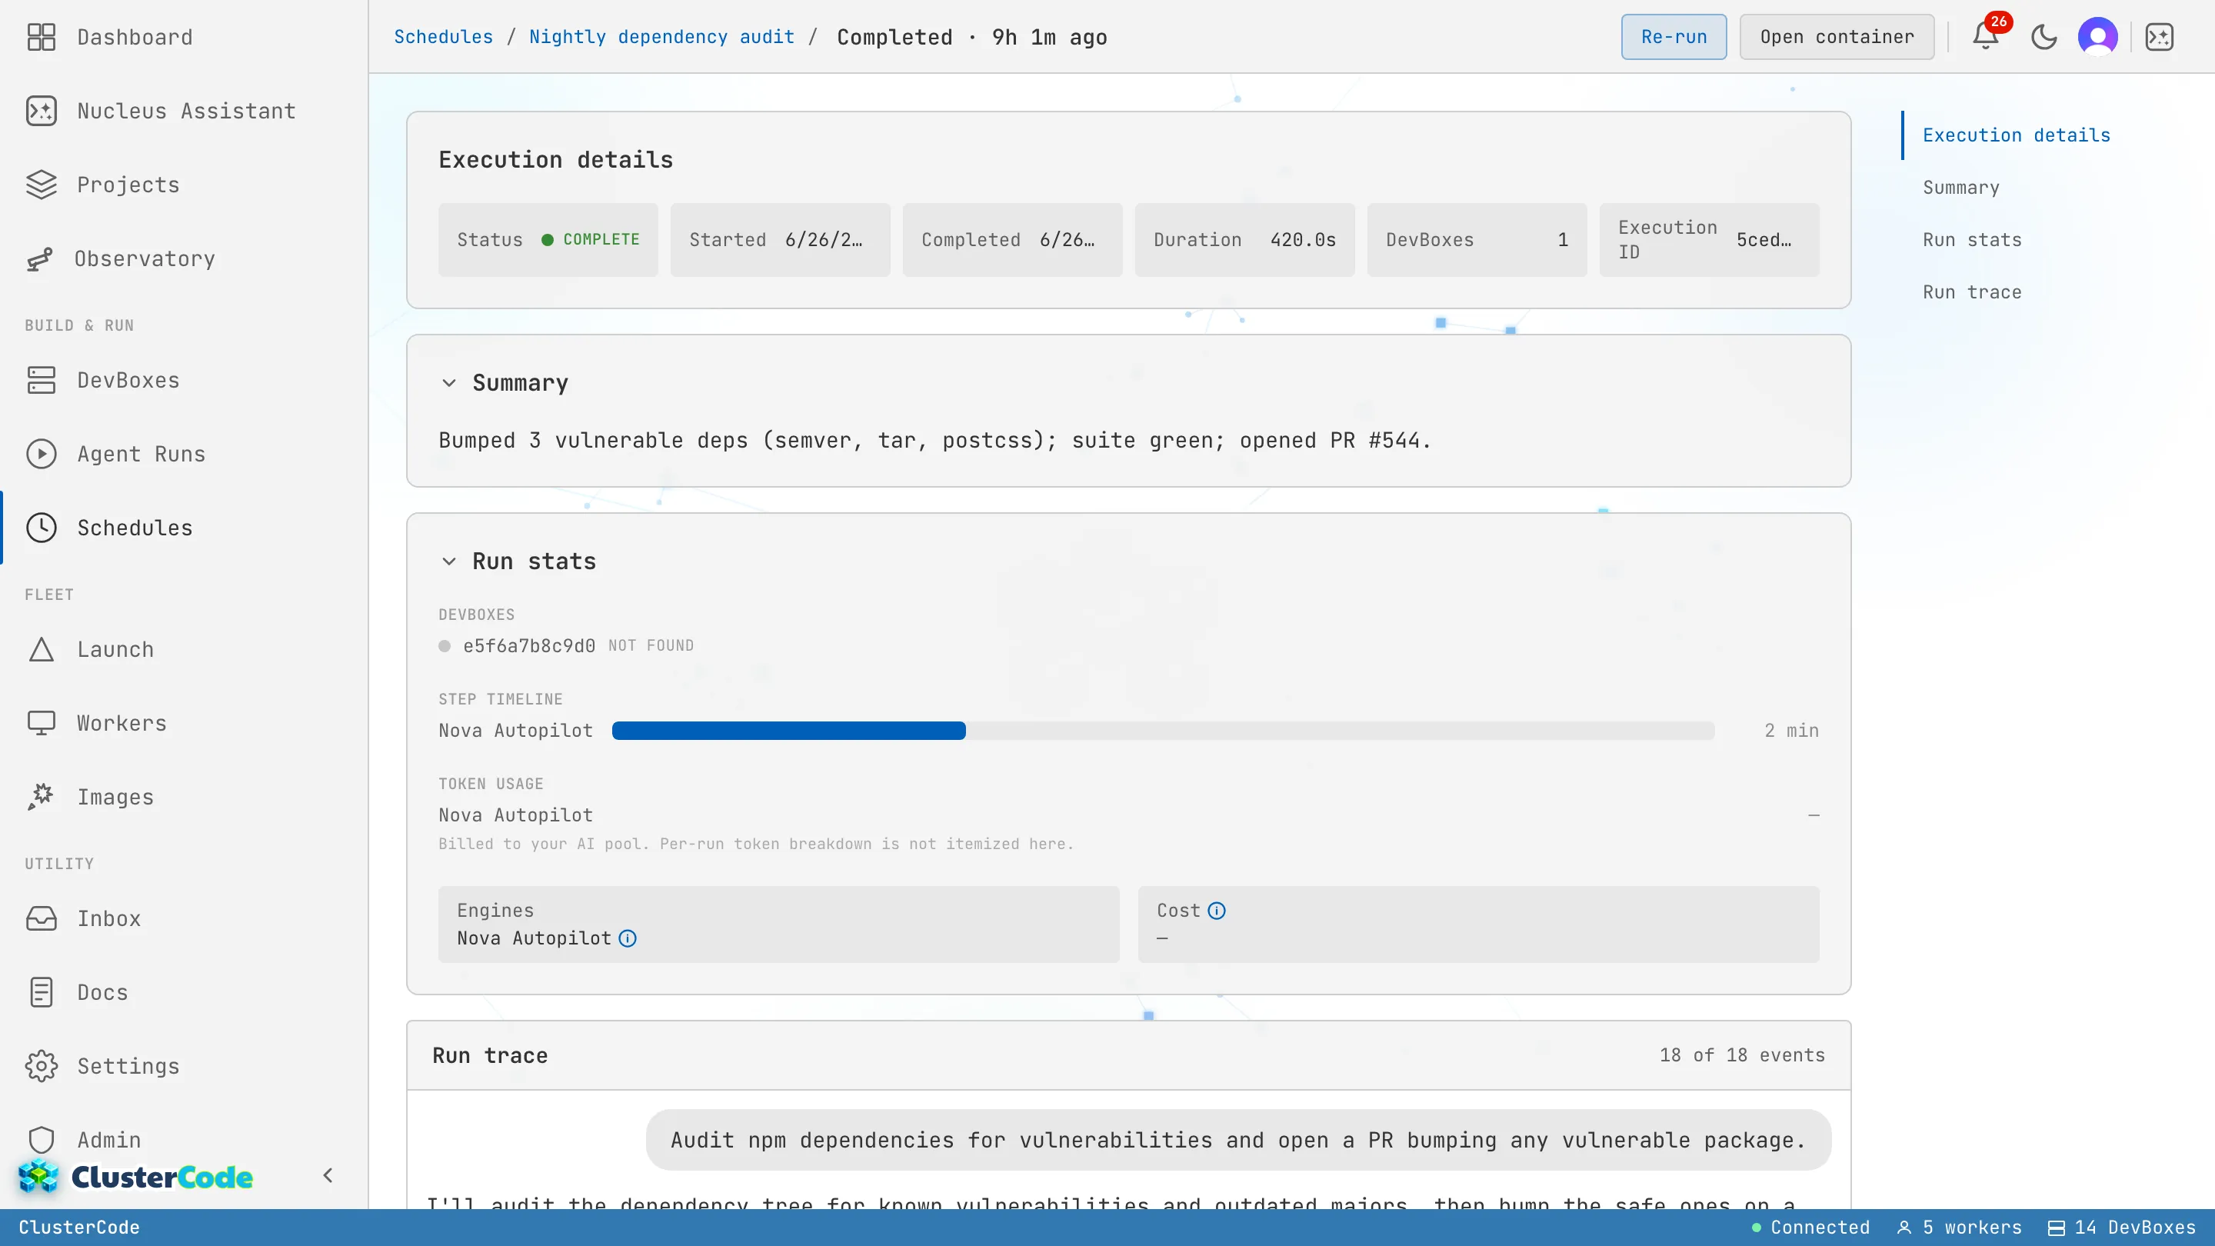Open notifications bell with 26 badge
The image size is (2215, 1246).
(x=1985, y=37)
